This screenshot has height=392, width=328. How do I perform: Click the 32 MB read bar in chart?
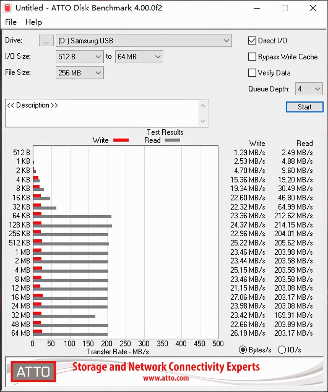(64, 316)
